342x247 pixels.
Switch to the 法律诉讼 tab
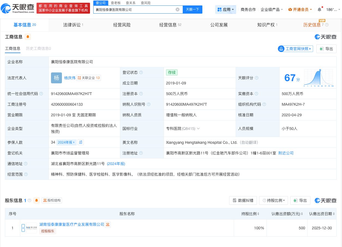point(71,25)
